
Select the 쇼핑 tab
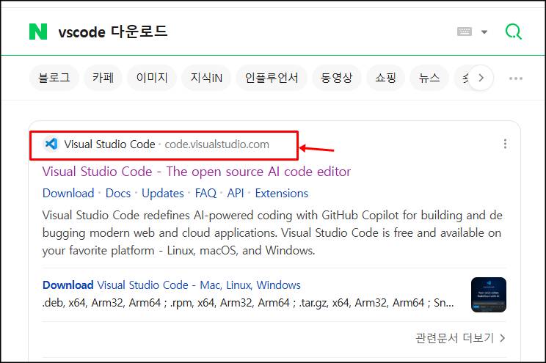click(x=385, y=78)
